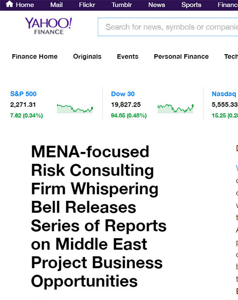Open the Dow 30 index link
Screen dimensions: 238x300
(123, 94)
